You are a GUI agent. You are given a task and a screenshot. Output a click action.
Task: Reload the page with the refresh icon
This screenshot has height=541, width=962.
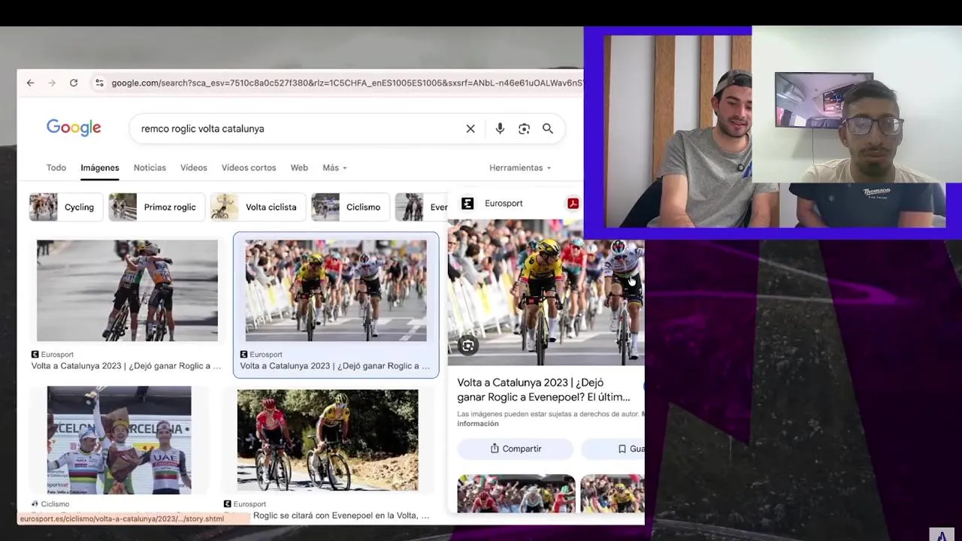coord(74,83)
